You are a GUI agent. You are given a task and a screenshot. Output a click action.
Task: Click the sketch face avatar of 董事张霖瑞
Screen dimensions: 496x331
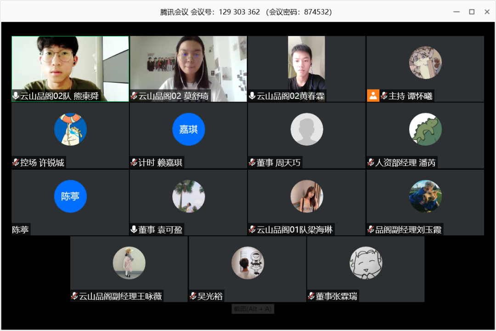[x=366, y=263]
